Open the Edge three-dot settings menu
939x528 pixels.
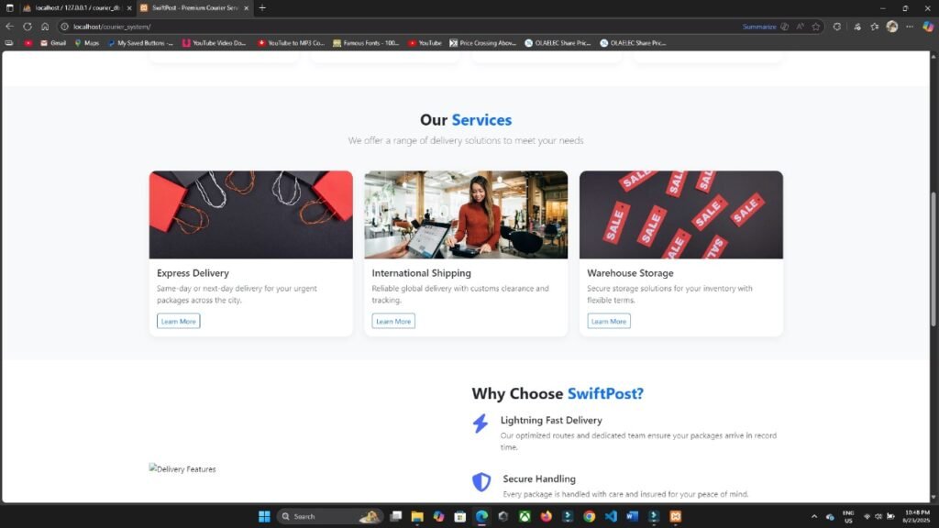[909, 27]
